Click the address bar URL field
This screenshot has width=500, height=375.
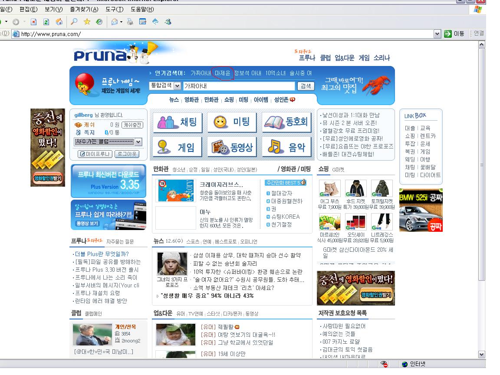pos(227,34)
